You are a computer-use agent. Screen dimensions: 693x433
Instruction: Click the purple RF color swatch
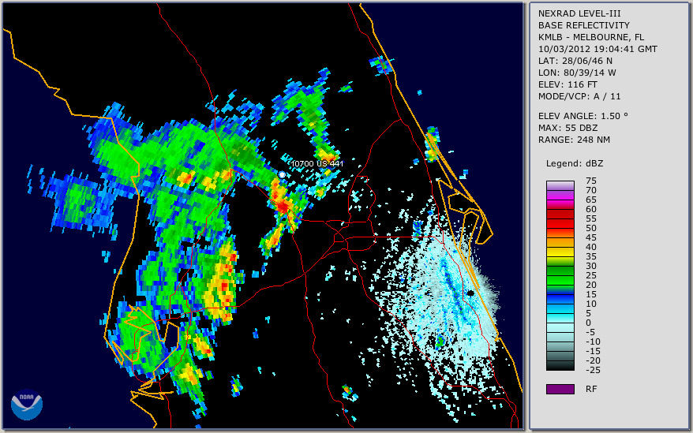coord(560,389)
